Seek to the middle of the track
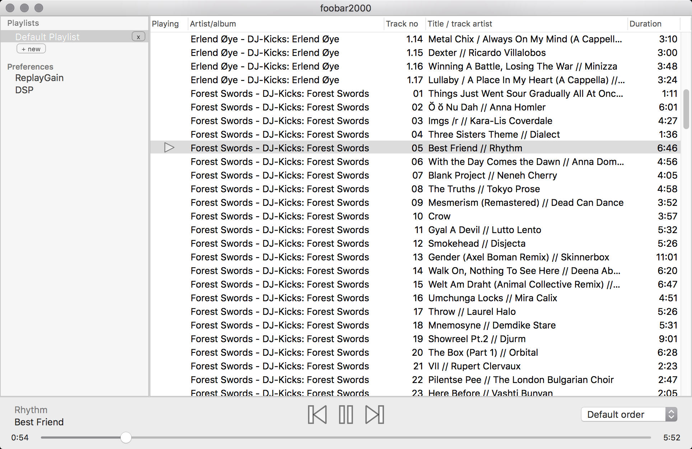692x449 pixels. pos(346,438)
